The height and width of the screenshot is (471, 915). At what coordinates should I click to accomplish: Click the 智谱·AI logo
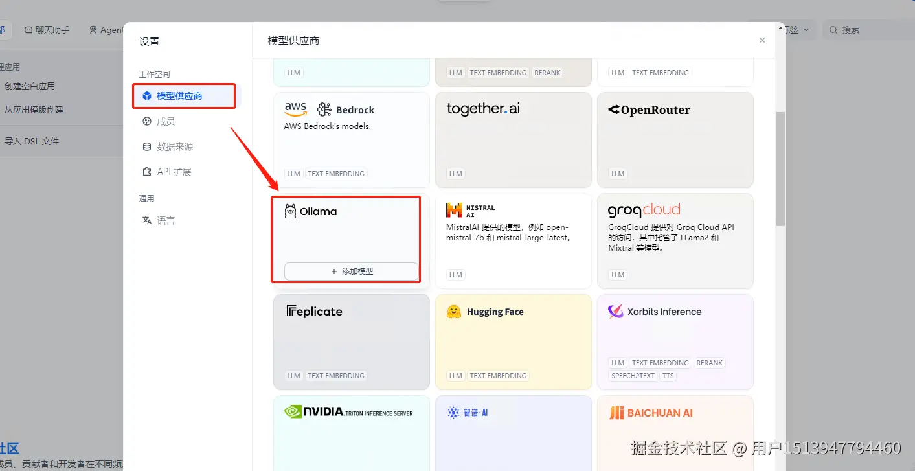click(x=468, y=413)
